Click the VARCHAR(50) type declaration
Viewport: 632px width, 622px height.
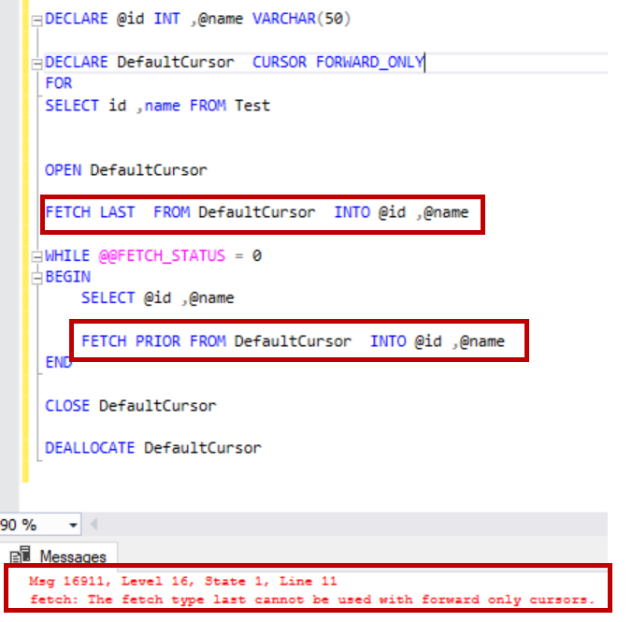[302, 19]
